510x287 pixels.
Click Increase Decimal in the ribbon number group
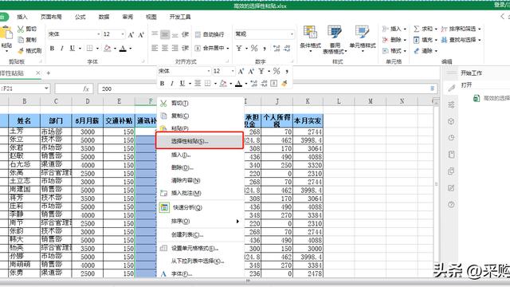pos(277,48)
